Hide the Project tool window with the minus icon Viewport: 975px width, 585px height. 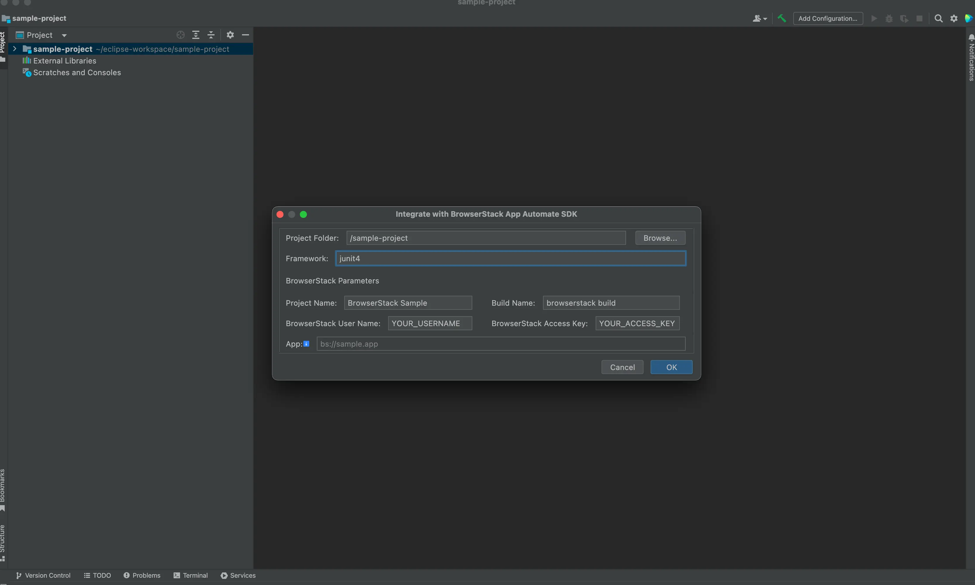pos(245,35)
